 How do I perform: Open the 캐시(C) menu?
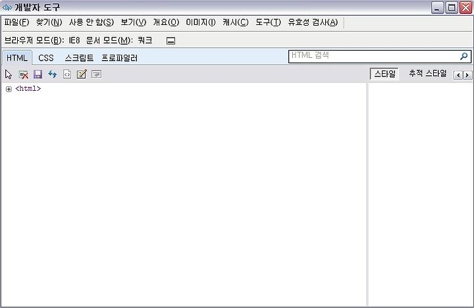coord(236,22)
